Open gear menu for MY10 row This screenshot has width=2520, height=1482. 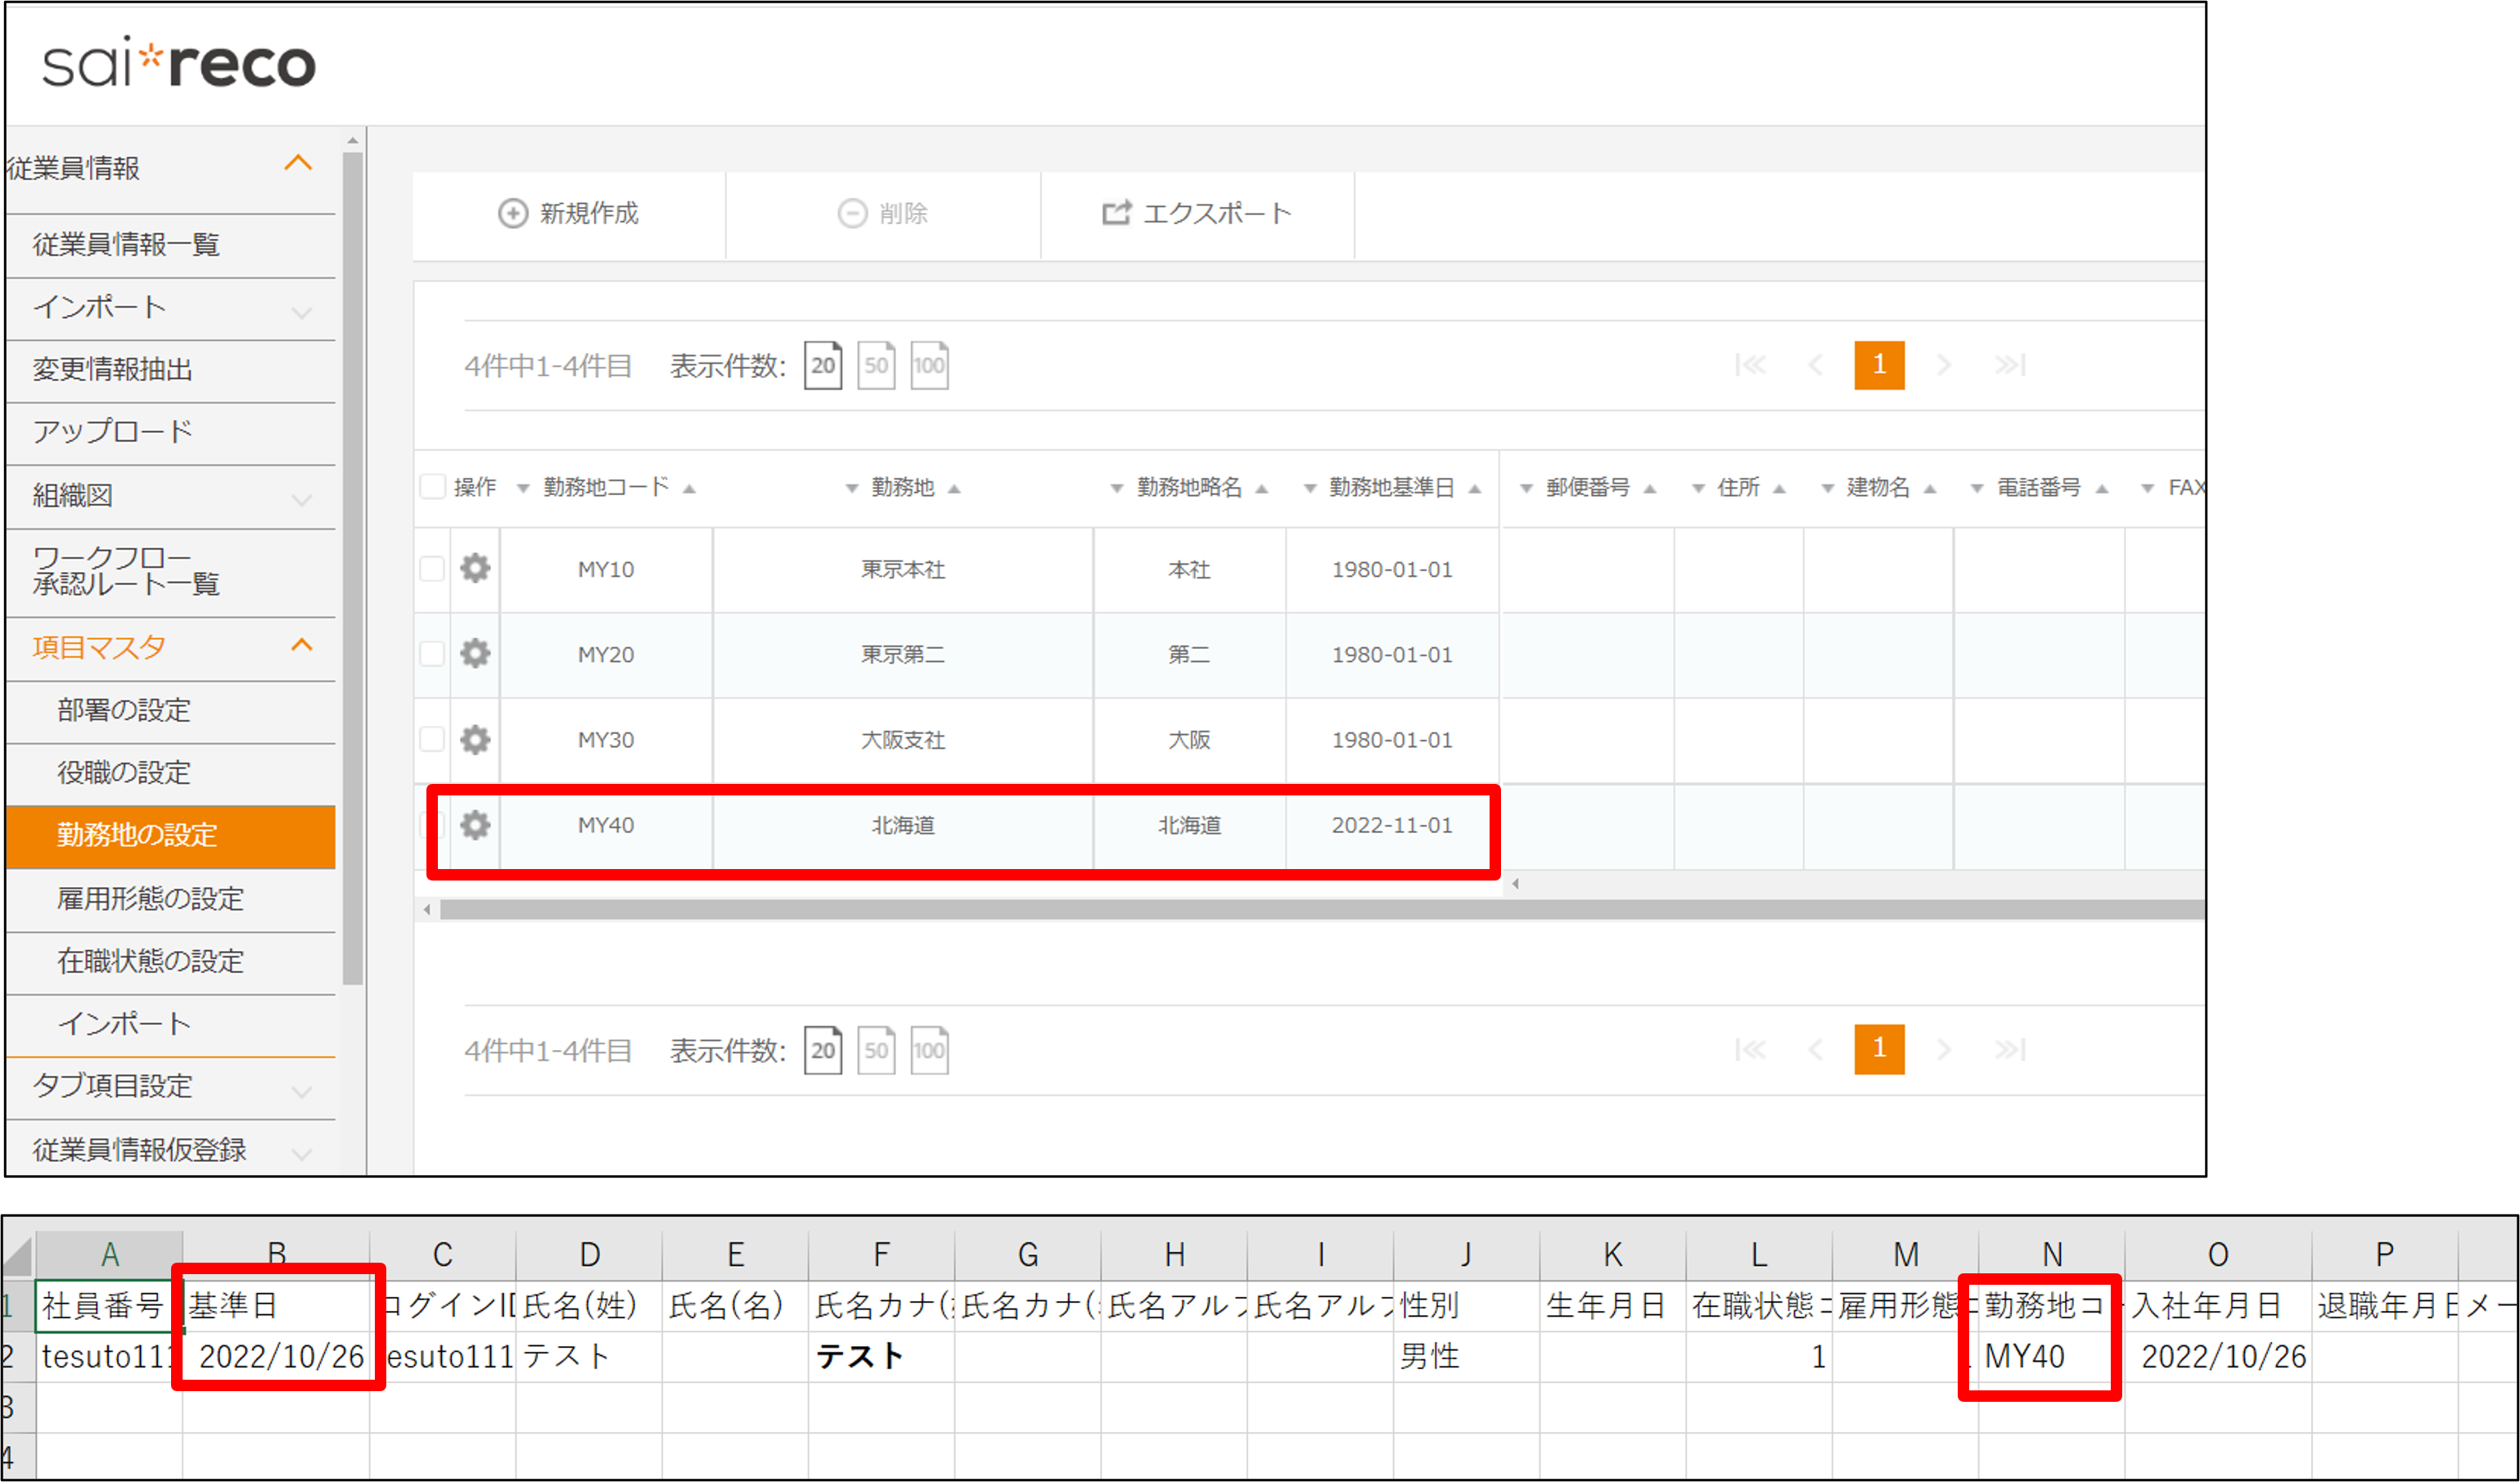[x=475, y=568]
